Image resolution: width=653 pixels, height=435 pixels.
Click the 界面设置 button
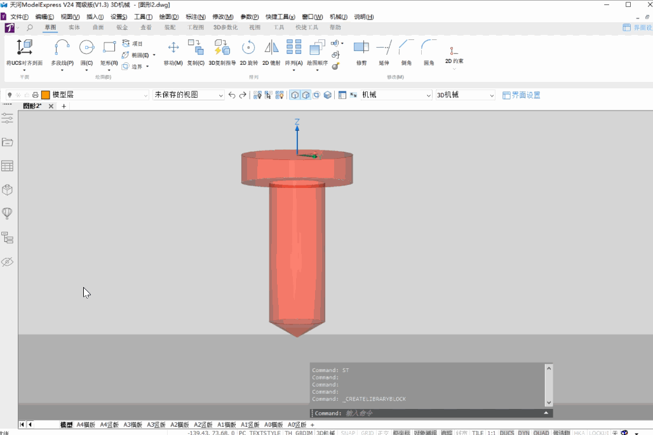[521, 95]
